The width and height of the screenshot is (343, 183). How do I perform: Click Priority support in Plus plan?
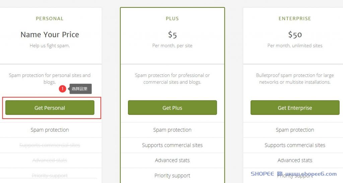pos(173,176)
